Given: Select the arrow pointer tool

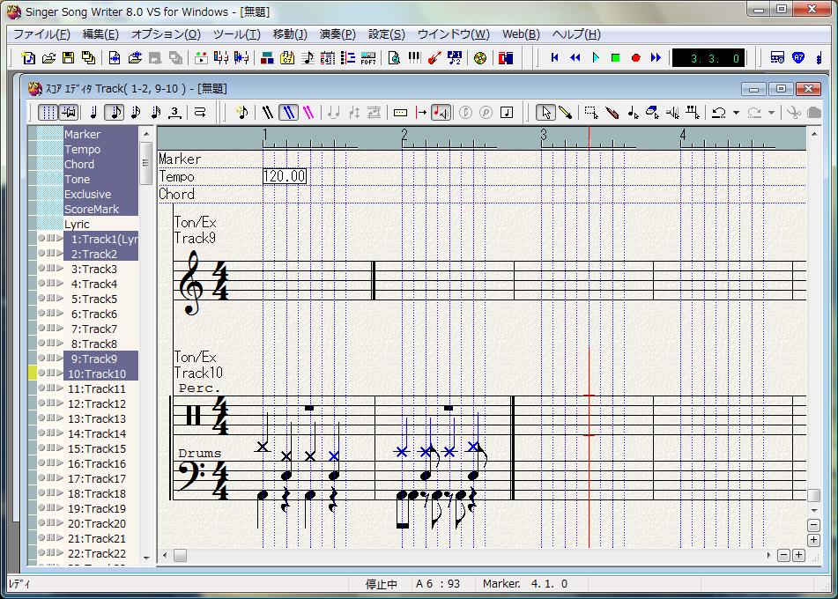Looking at the screenshot, I should coord(545,112).
